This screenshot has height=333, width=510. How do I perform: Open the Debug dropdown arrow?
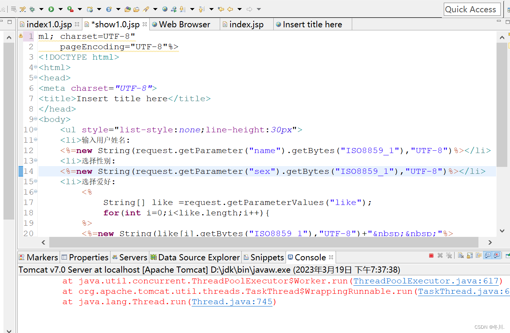click(x=41, y=9)
